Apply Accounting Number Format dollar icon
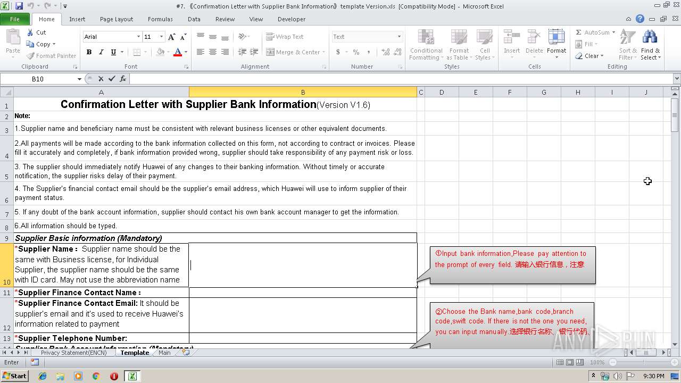 click(x=338, y=52)
